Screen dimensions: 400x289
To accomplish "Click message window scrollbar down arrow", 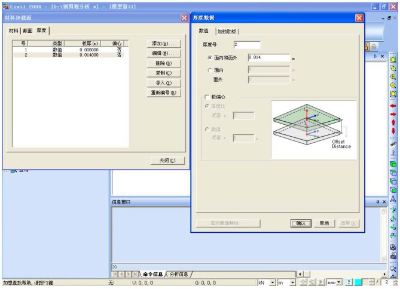I will [383, 259].
